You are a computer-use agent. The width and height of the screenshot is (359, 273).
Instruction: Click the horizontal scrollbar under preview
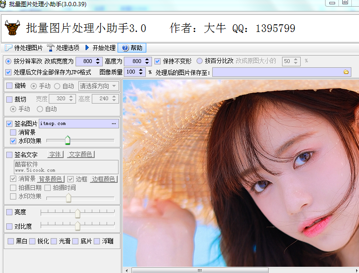coord(200,271)
